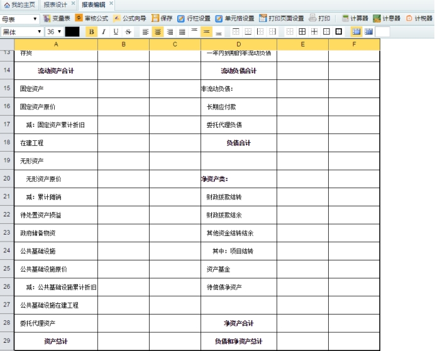
Task: Toggle underline formatting
Action: coord(116,32)
